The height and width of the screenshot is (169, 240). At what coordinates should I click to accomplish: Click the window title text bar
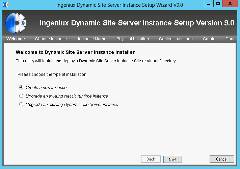click(x=119, y=5)
